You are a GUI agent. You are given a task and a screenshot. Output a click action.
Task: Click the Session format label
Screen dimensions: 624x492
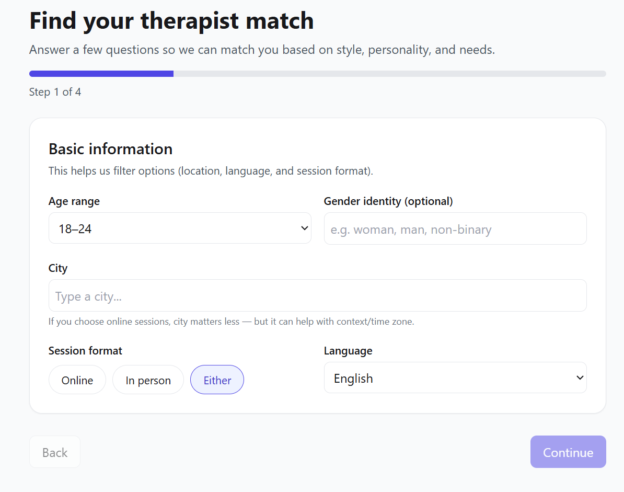(x=85, y=351)
